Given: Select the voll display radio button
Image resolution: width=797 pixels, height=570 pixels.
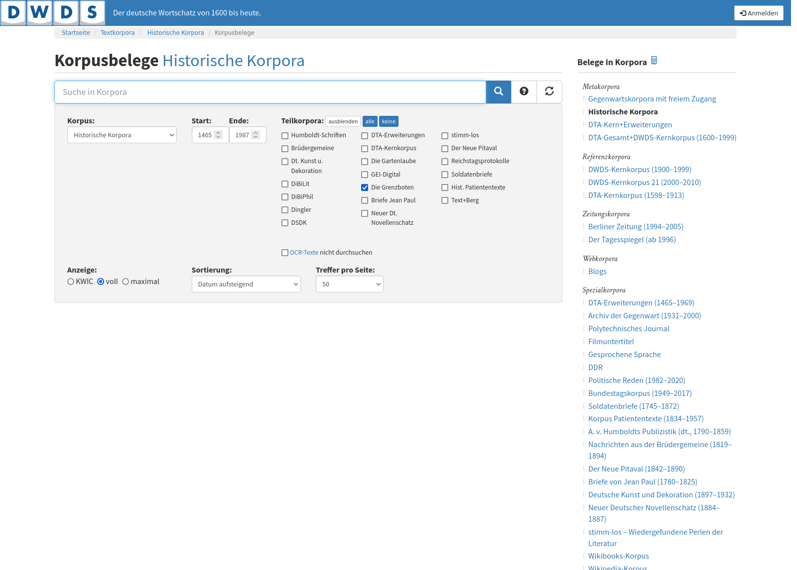Looking at the screenshot, I should (101, 282).
